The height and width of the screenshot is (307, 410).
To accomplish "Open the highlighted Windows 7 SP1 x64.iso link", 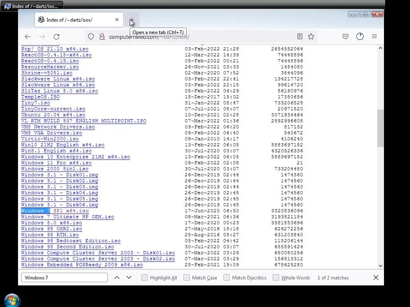I will click(x=55, y=211).
